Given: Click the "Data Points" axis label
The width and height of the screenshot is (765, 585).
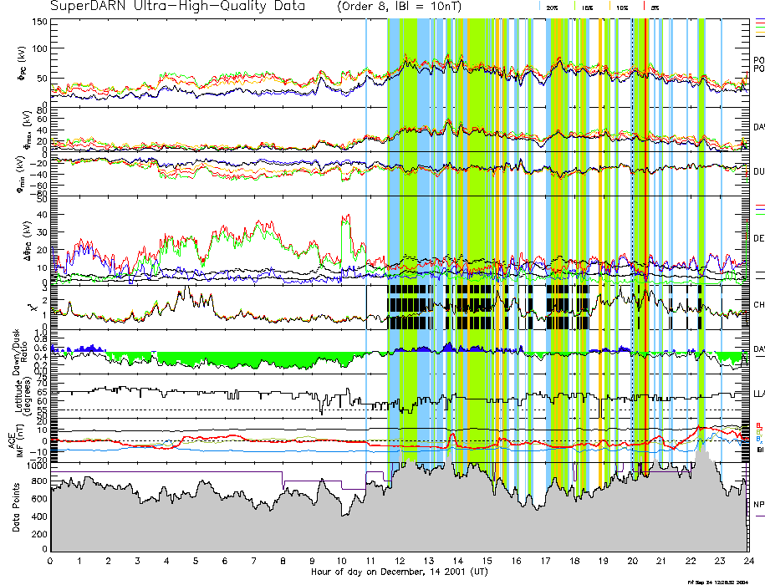Looking at the screenshot, I should tap(17, 507).
